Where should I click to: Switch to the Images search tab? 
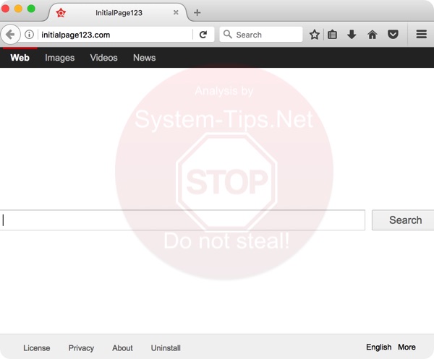(x=59, y=58)
